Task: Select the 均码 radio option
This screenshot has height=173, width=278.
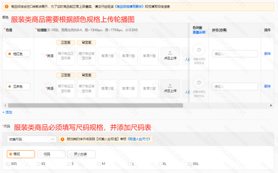Action: point(51,154)
